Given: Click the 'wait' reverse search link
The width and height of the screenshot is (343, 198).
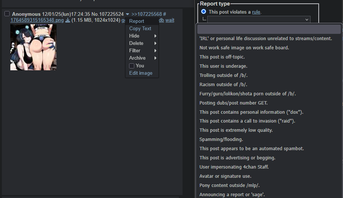Looking at the screenshot, I should point(170,20).
